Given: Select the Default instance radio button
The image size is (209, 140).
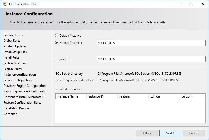Looking at the screenshot, I should click(x=57, y=36).
